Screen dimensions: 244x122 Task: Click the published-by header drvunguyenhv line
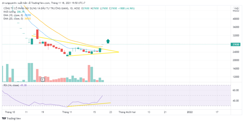pyautogui.click(x=43, y=3)
